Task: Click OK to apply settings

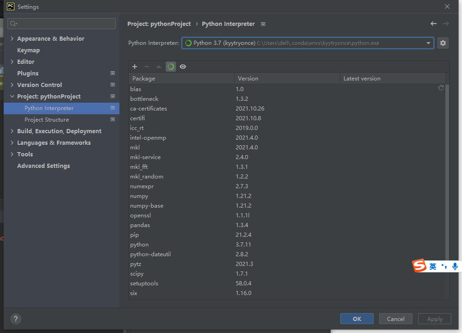Action: tap(356, 318)
